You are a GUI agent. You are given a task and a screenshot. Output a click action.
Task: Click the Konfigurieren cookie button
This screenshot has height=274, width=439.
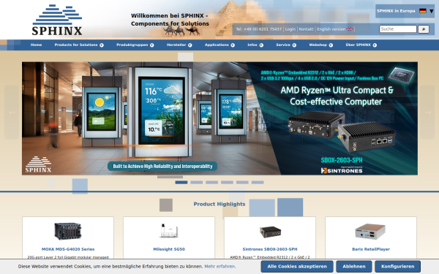(x=397, y=267)
